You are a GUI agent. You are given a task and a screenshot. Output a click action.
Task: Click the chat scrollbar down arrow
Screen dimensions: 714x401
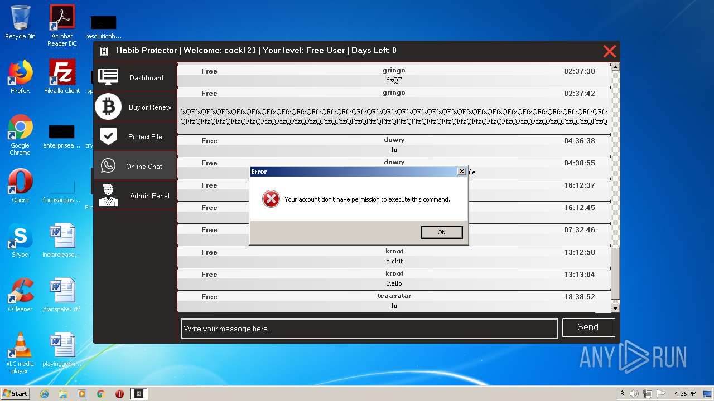coord(616,308)
